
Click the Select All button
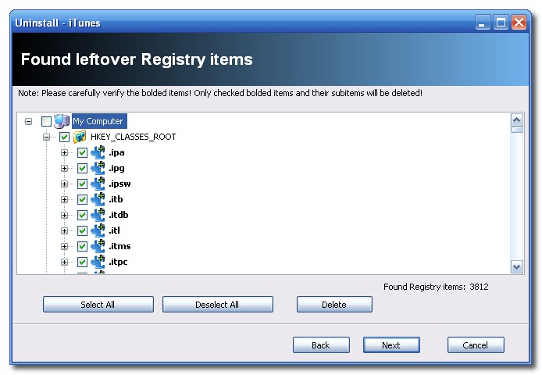point(98,305)
